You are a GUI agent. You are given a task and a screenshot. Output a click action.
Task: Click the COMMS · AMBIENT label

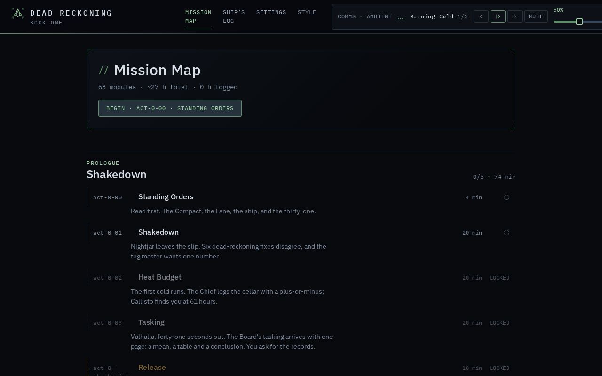click(x=365, y=16)
